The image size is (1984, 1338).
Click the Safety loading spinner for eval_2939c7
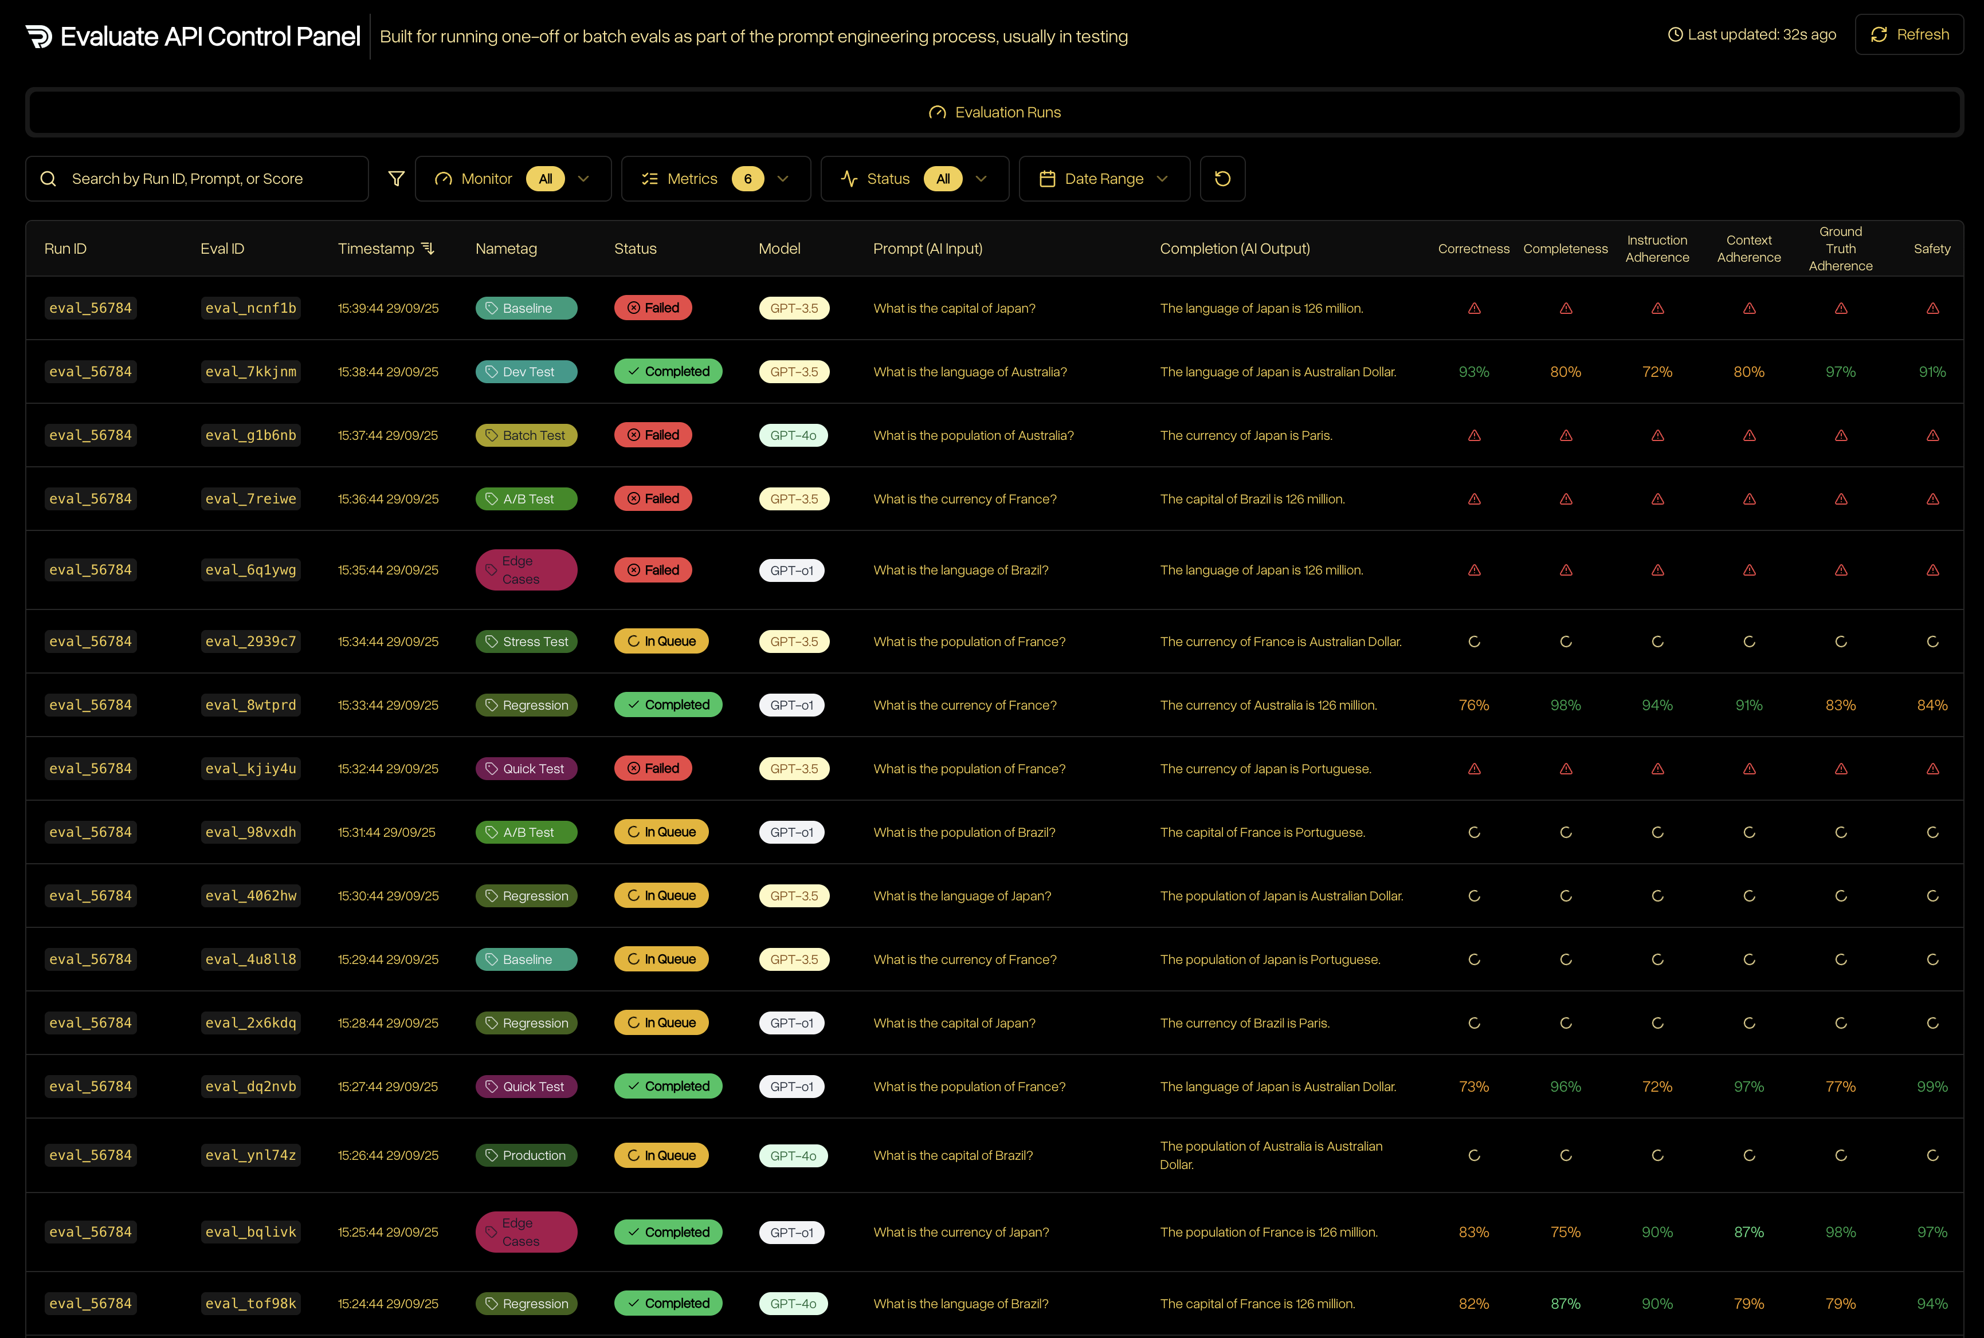tap(1932, 642)
